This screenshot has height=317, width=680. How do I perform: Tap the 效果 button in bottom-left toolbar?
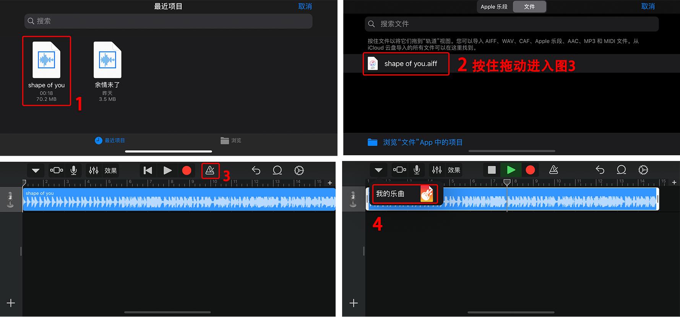point(110,171)
